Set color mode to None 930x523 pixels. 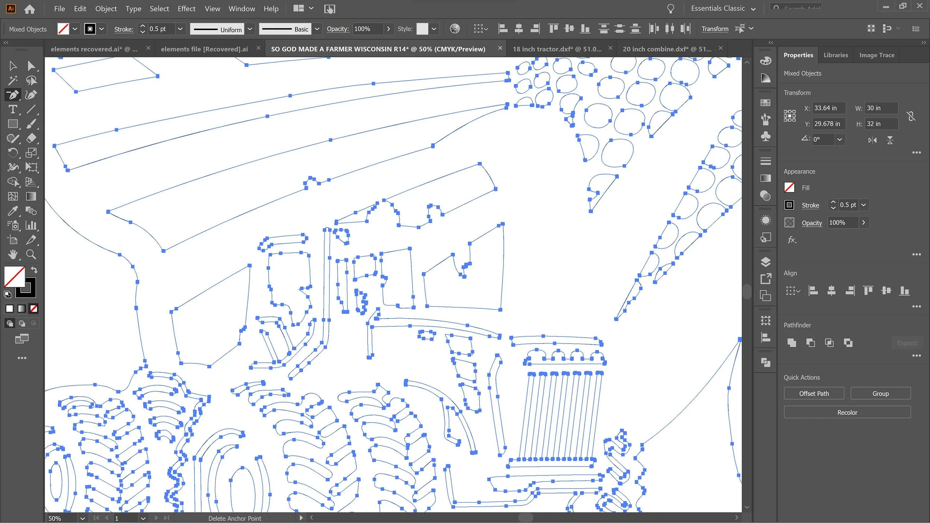[x=34, y=309]
